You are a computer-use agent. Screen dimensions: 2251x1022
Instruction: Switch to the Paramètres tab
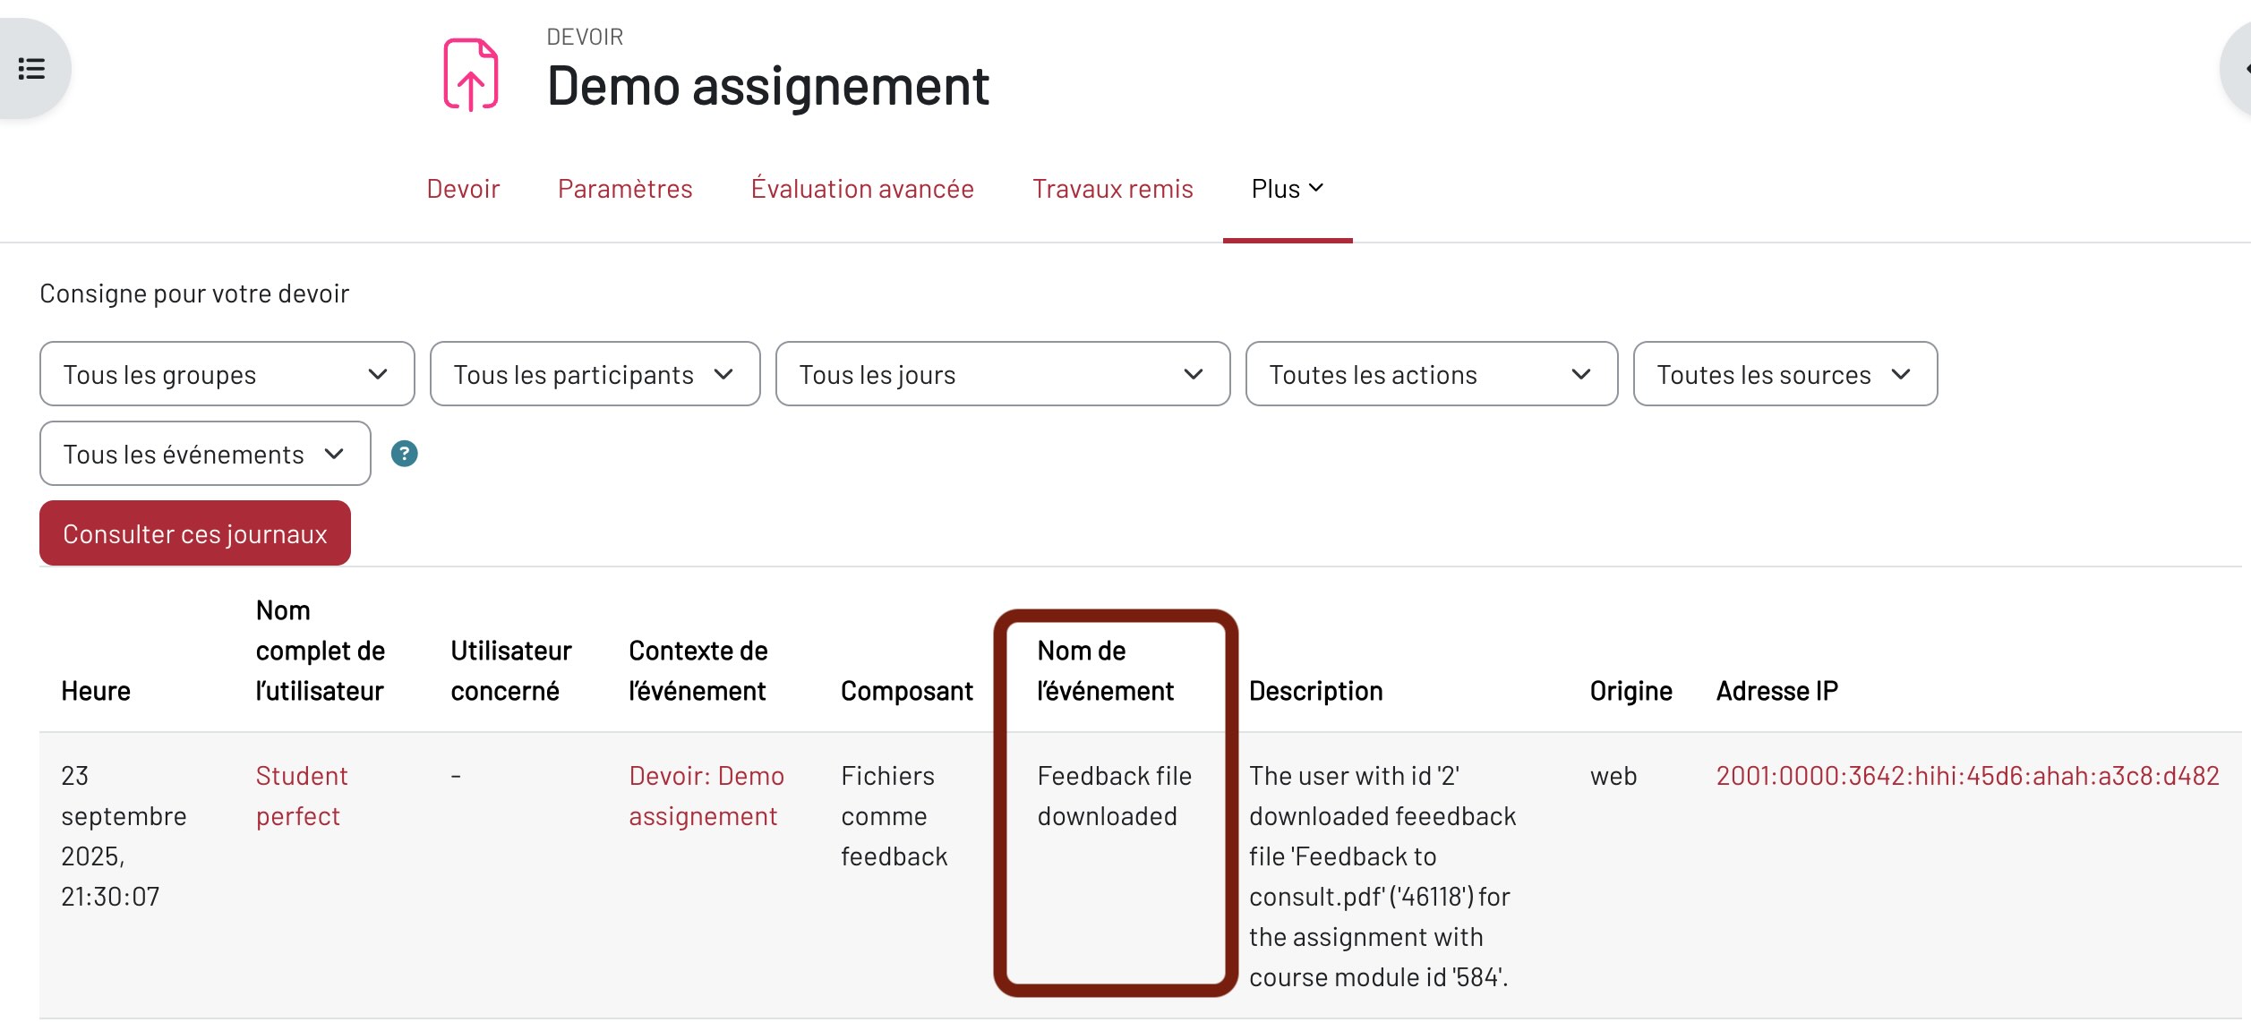(x=625, y=189)
